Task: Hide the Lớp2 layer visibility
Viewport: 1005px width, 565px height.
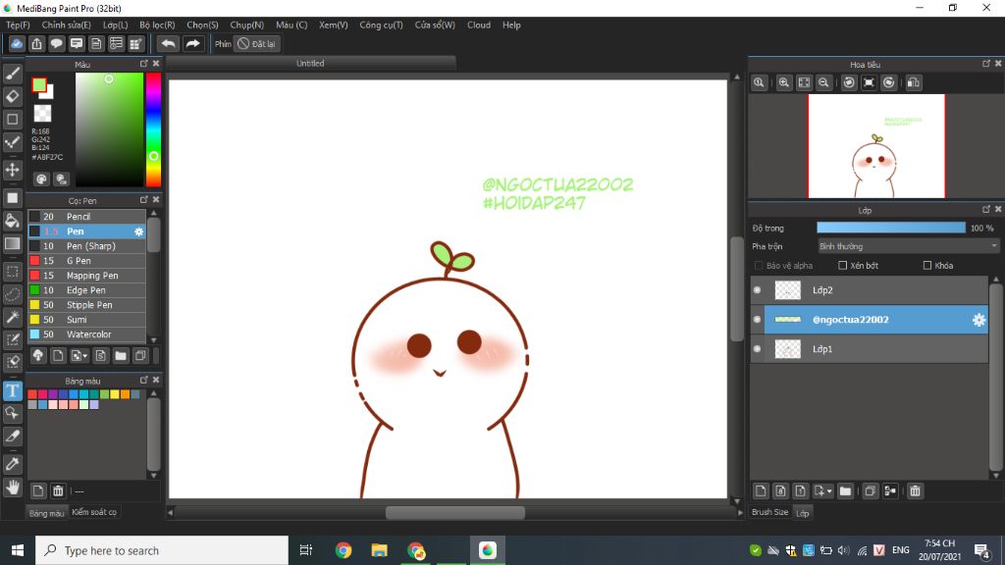Action: 757,290
